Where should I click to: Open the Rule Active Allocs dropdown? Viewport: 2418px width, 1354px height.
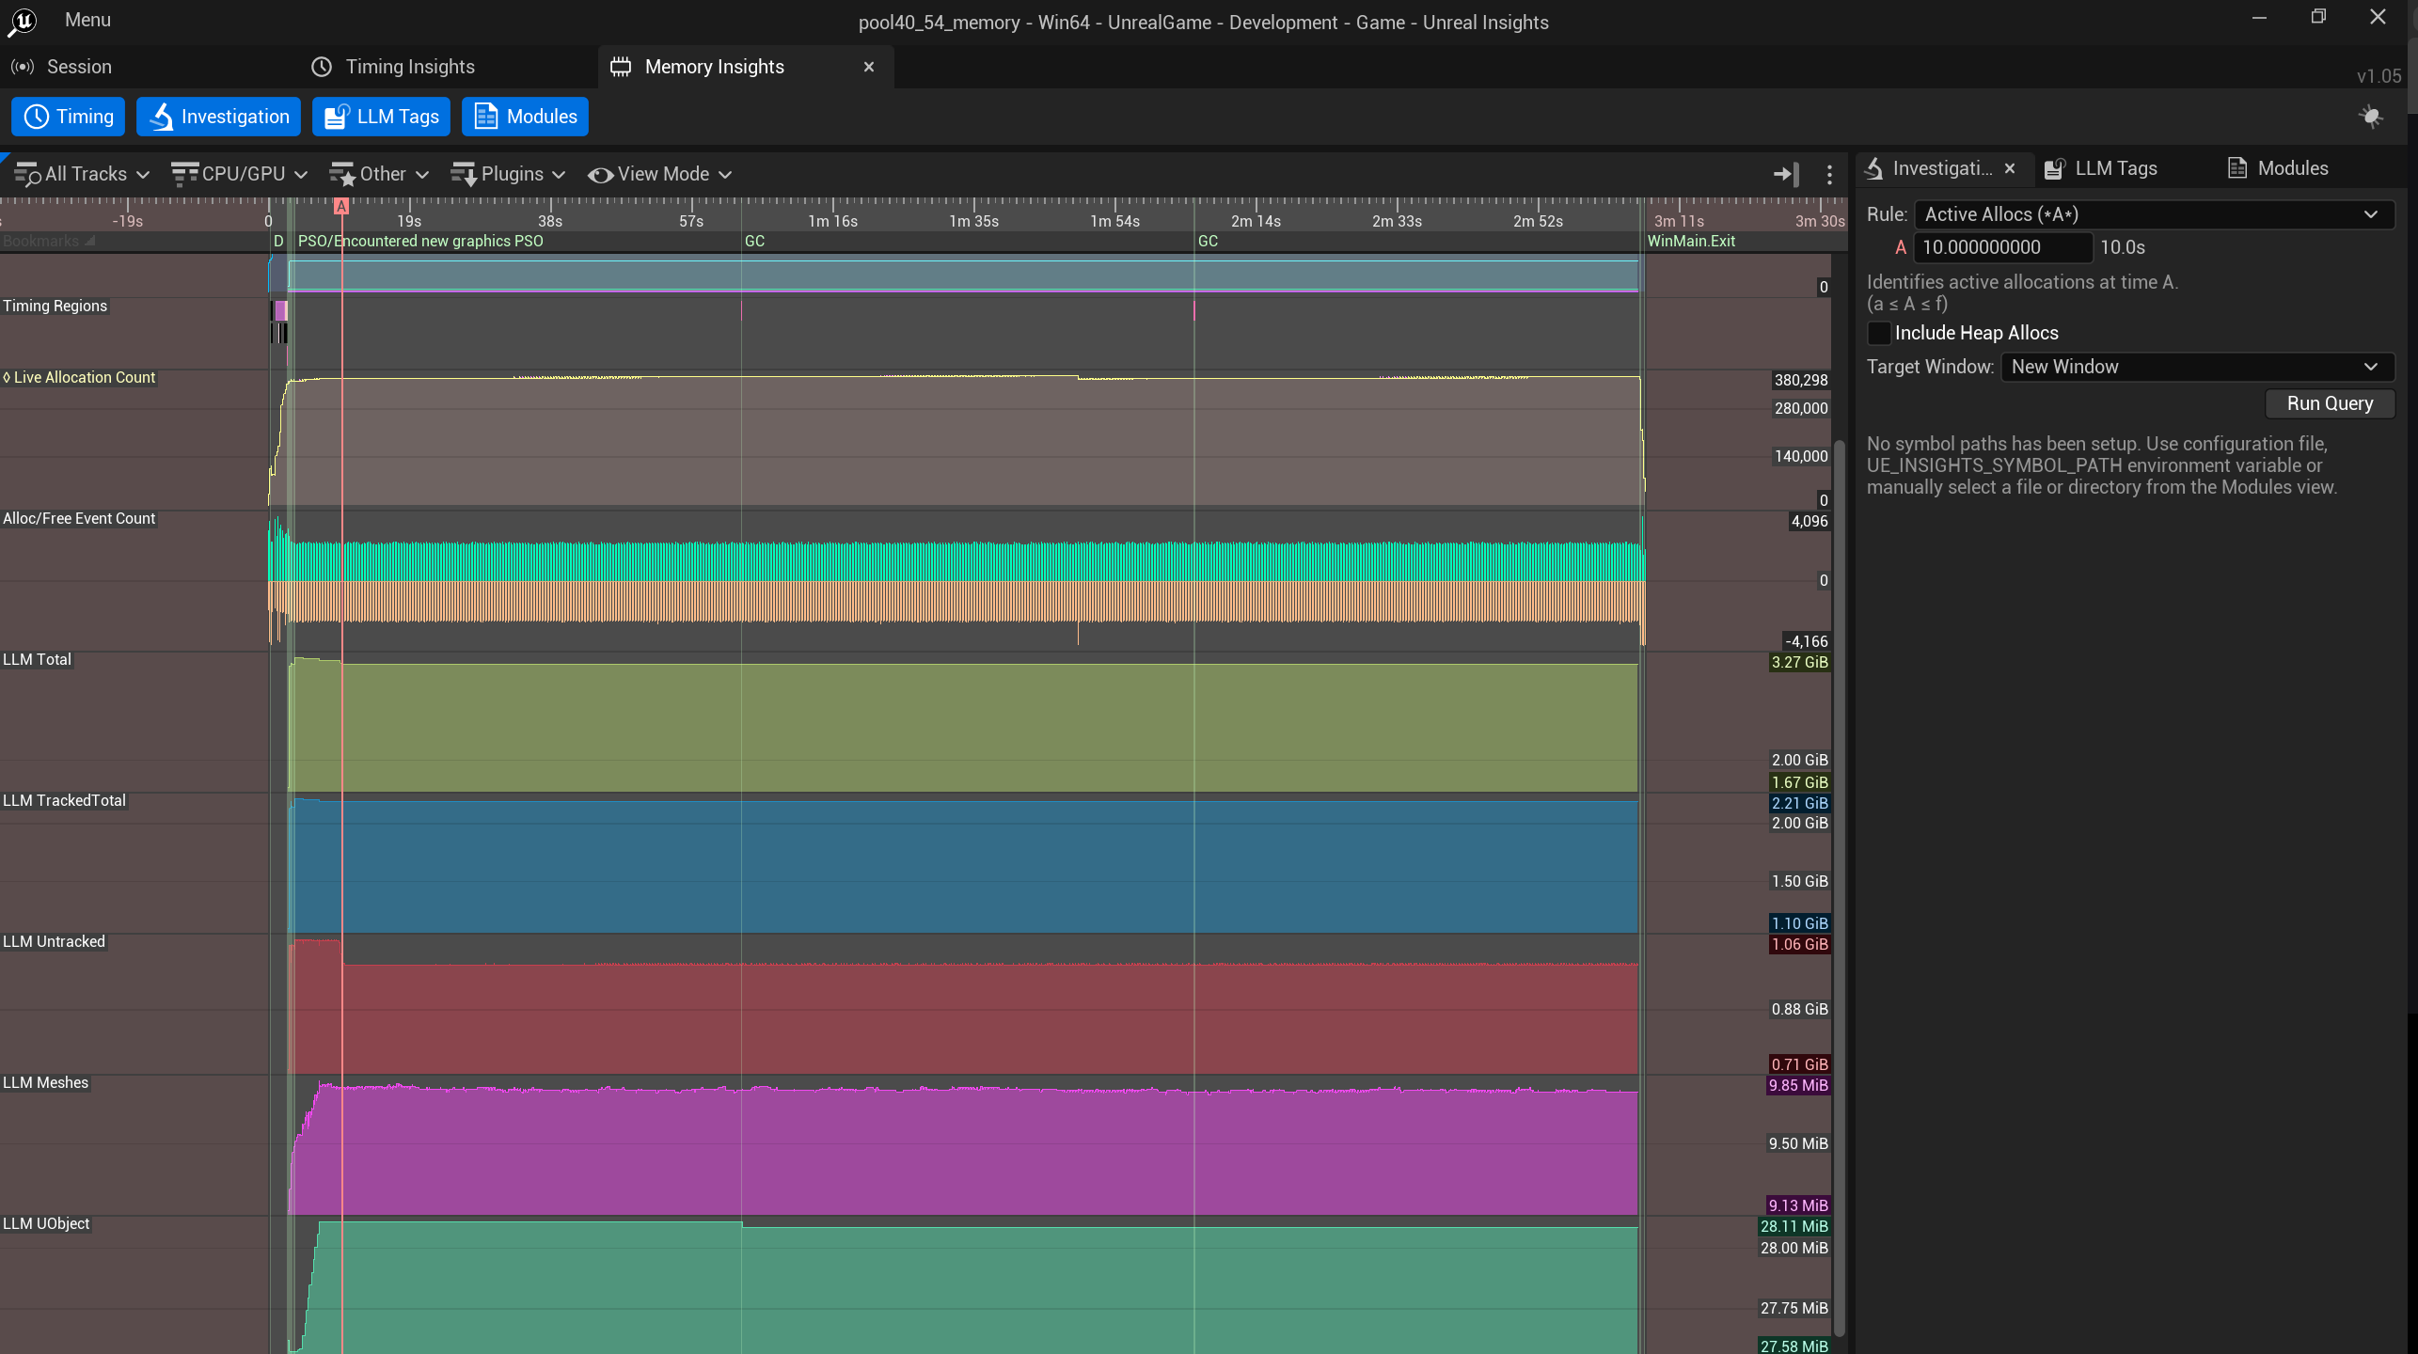tap(2155, 214)
